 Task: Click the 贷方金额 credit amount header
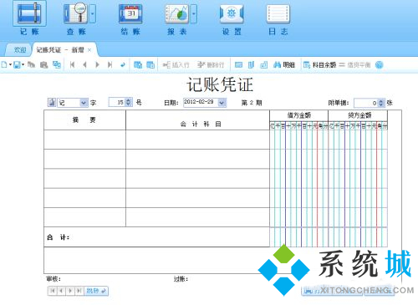coord(358,115)
